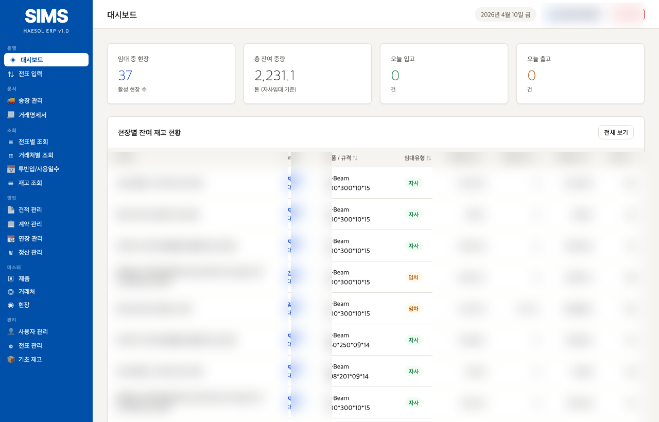Click the gear icon beside 전표 관리
The image size is (659, 422).
[11, 346]
